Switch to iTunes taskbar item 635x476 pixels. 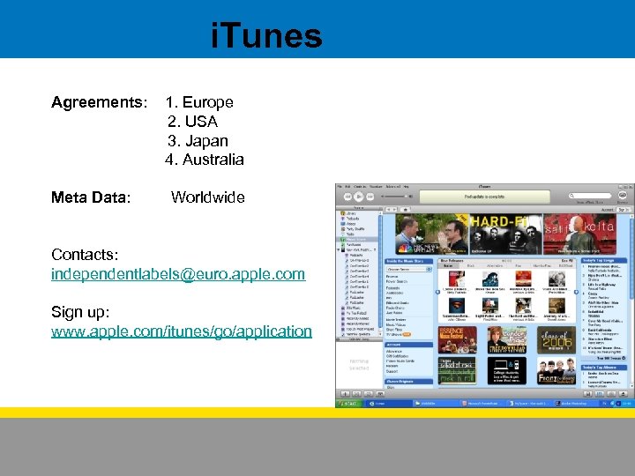[x=388, y=404]
